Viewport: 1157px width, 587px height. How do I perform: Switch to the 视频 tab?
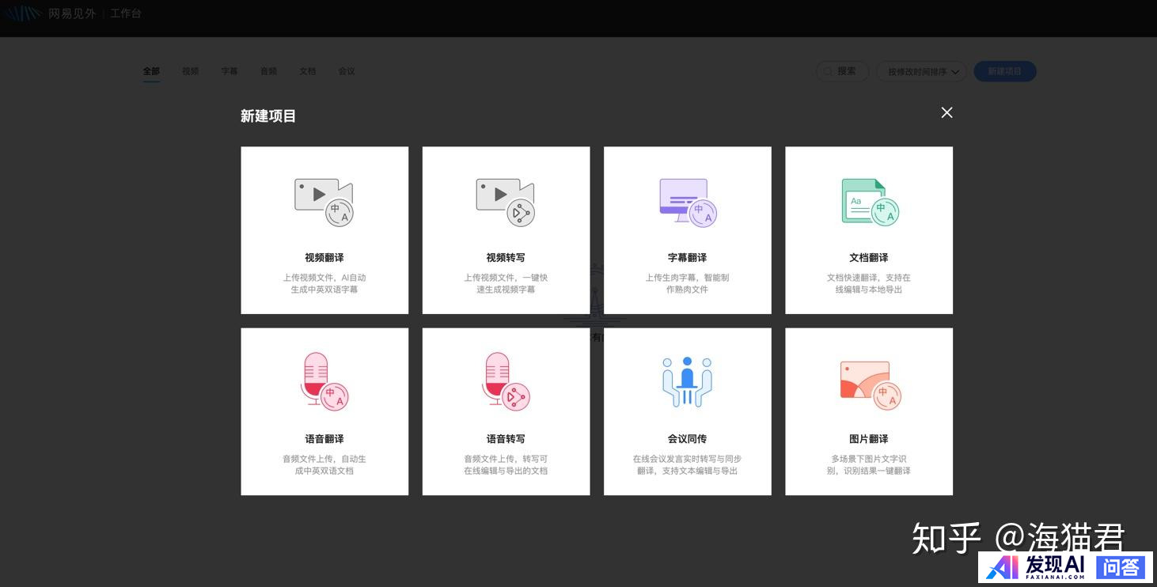[190, 71]
